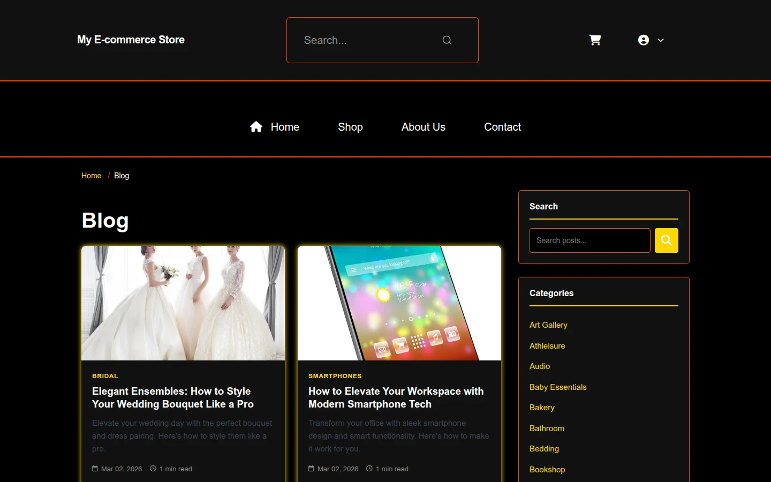The image size is (771, 482).
Task: Open the wedding dress post thumbnail
Action: [183, 303]
